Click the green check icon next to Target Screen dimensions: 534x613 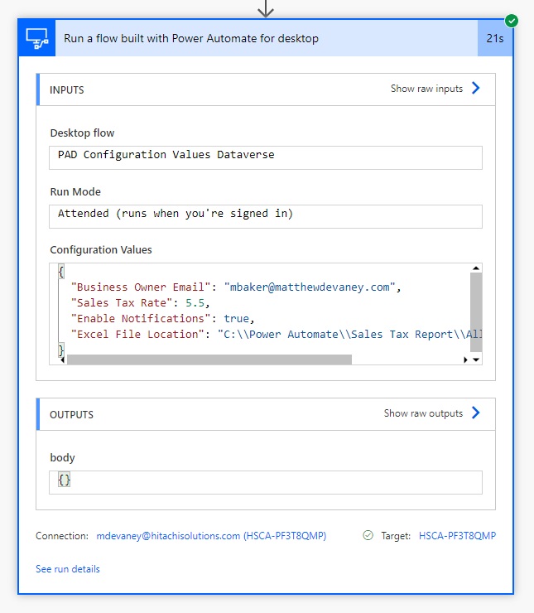pyautogui.click(x=368, y=536)
